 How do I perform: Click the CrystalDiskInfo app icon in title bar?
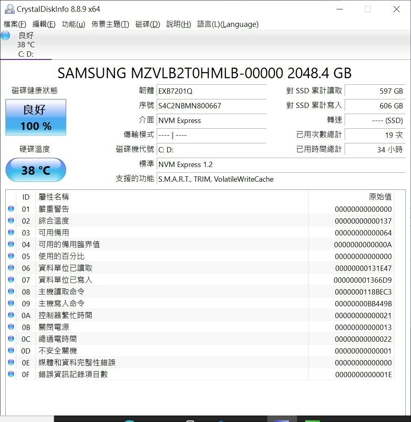(x=9, y=9)
